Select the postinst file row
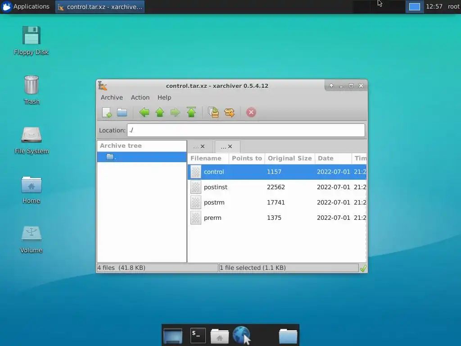The width and height of the screenshot is (461, 346). pos(277,187)
